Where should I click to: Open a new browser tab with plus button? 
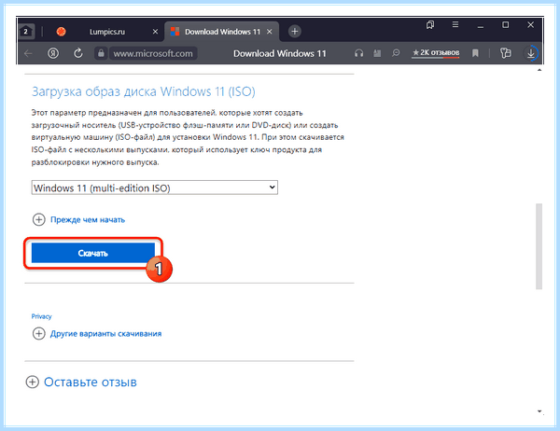[295, 32]
